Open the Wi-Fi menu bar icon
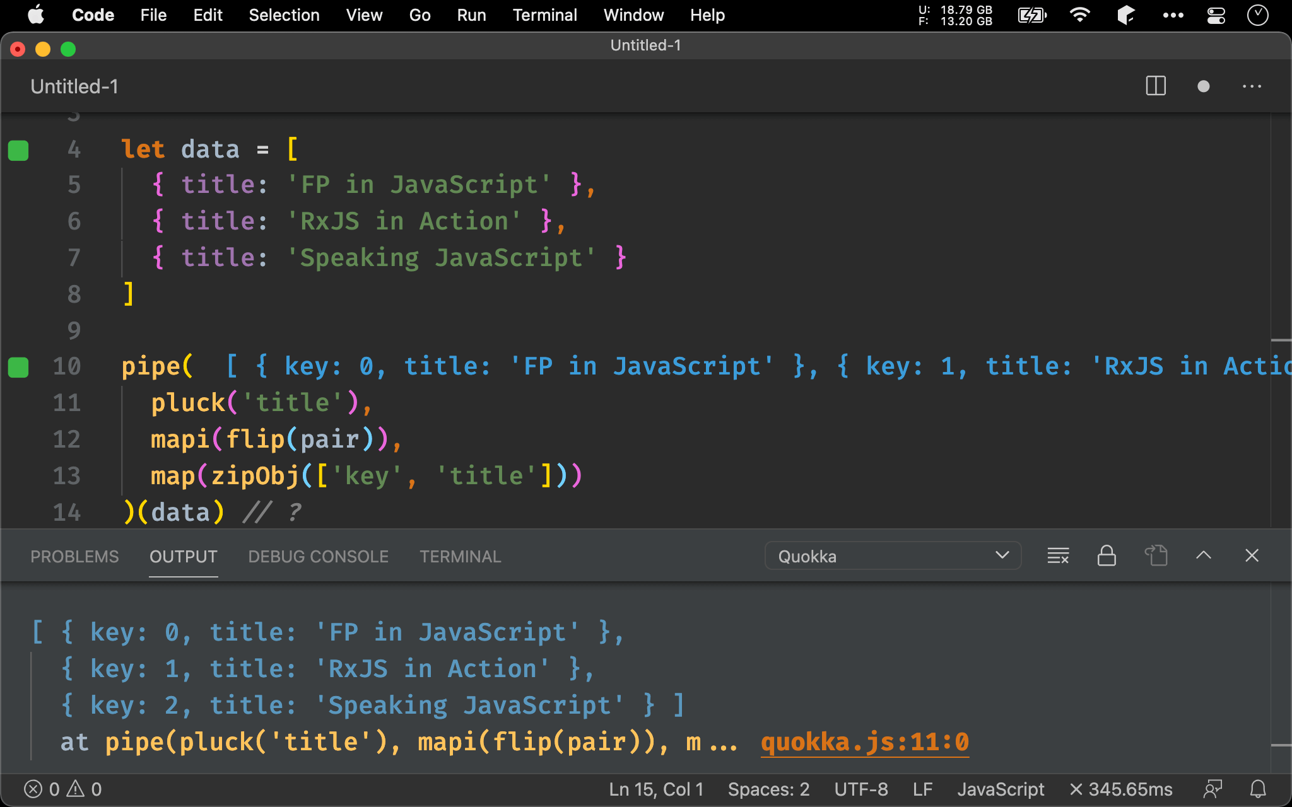This screenshot has height=807, width=1292. click(1080, 15)
